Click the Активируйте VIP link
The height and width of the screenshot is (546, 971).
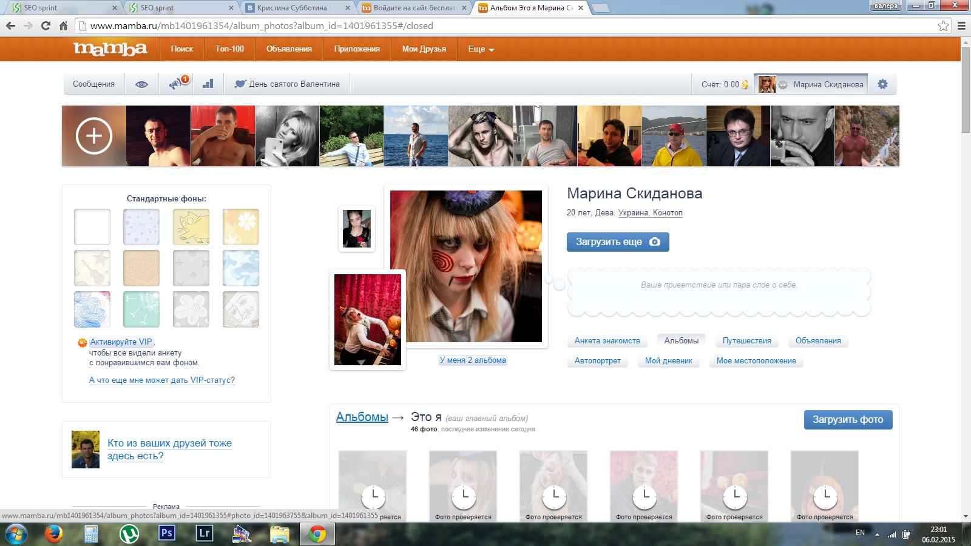[121, 342]
